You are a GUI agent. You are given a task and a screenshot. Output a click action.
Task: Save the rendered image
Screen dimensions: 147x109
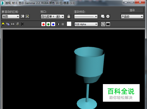[x=3, y=24]
